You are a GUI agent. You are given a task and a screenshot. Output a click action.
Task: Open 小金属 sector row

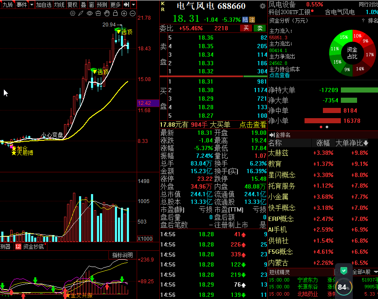click(x=323, y=197)
